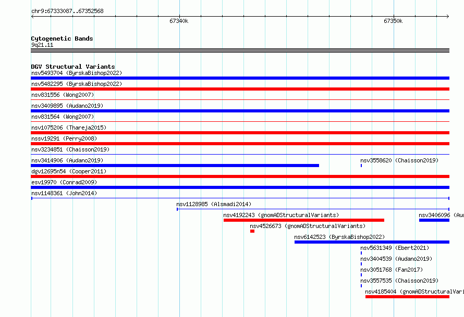Screen dimensions: 464x317
Task: Select the red nssv19291 variant bar
Action: point(240,144)
